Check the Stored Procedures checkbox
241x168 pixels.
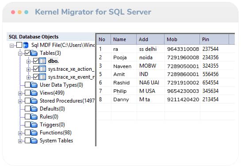click(27, 101)
